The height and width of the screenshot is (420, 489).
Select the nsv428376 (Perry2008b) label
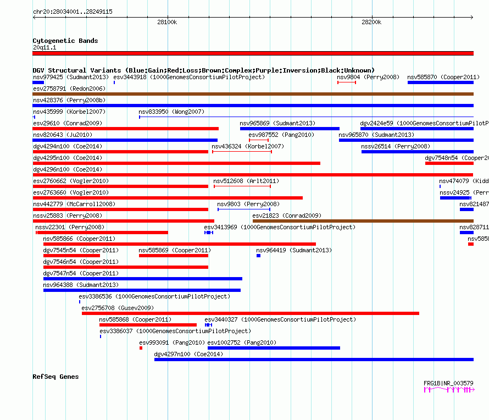point(69,100)
